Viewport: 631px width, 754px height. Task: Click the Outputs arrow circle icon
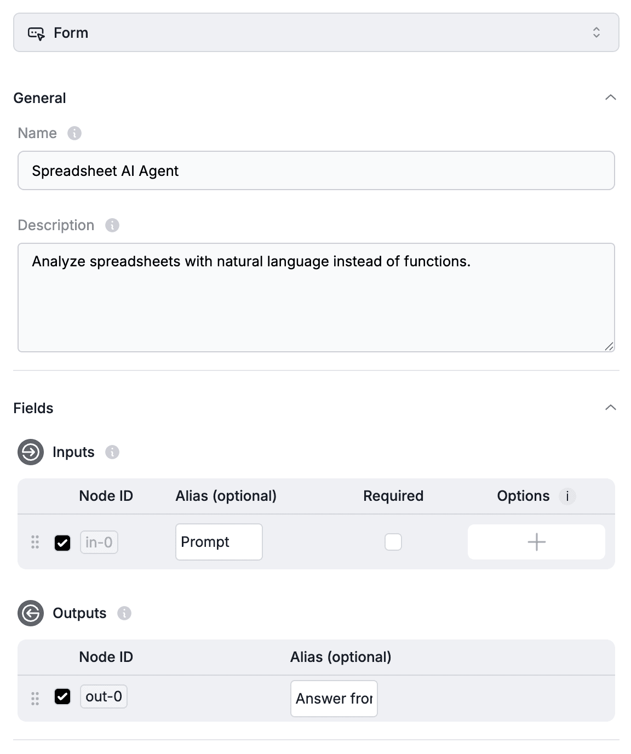[x=31, y=613]
